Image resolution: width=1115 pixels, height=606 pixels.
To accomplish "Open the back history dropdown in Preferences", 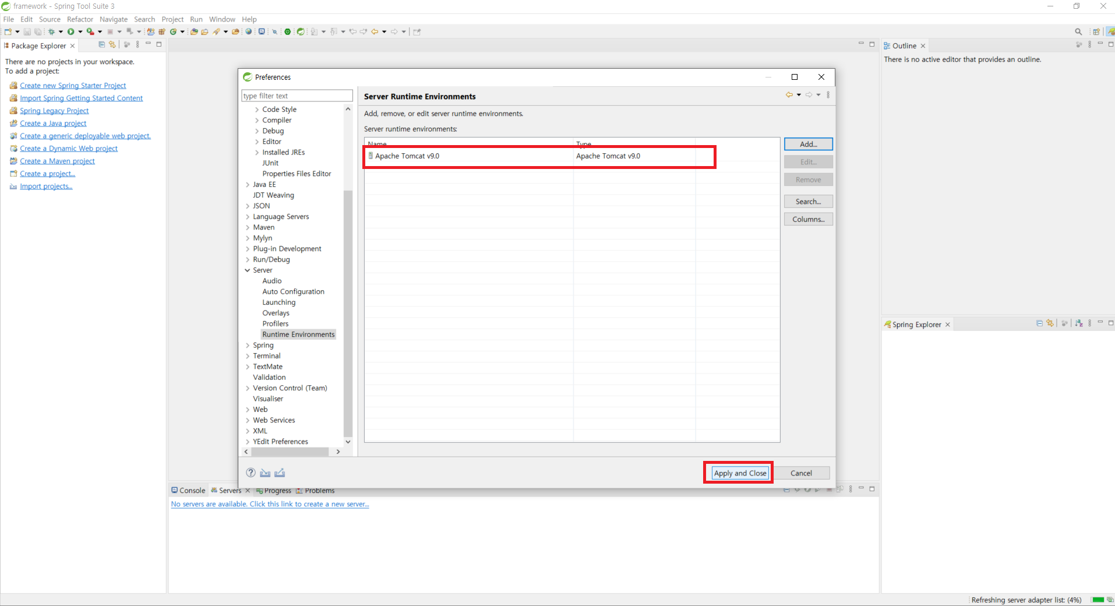I will (x=799, y=94).
